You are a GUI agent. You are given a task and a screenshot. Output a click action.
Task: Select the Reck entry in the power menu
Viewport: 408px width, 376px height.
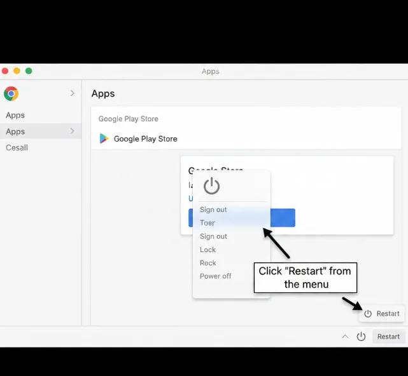[208, 263]
